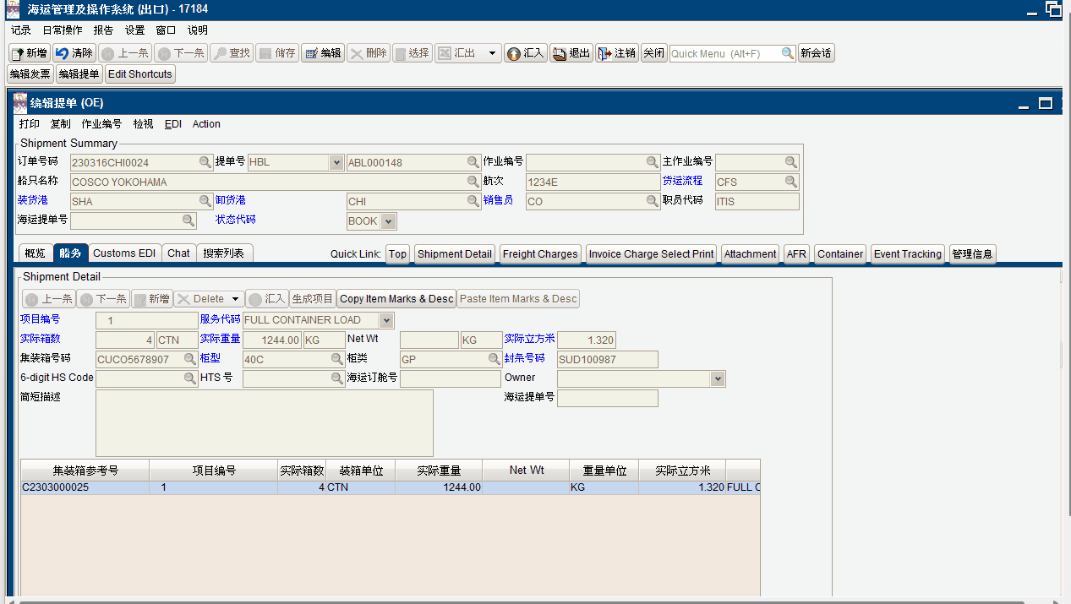The width and height of the screenshot is (1071, 604).
Task: Click the 退出 exit toolbar button
Action: (x=571, y=53)
